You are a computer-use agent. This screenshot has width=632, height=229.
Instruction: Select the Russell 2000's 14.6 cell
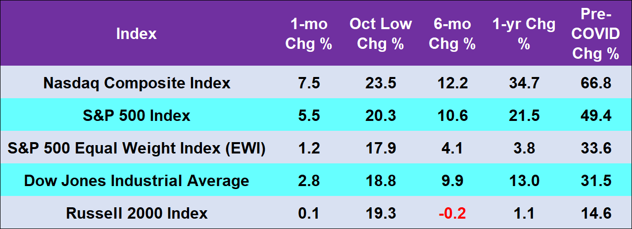596,213
